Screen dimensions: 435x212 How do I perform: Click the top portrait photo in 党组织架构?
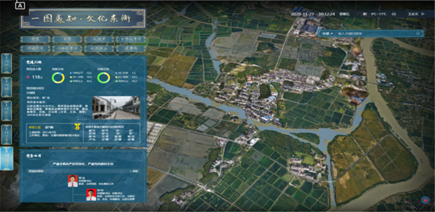[x=73, y=181]
